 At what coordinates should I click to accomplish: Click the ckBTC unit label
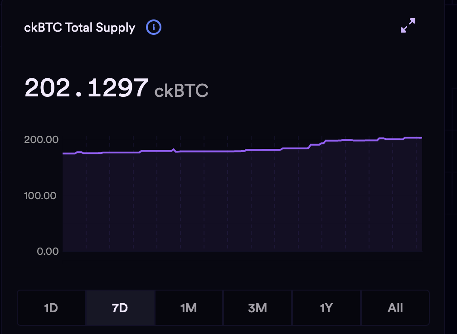coord(181,91)
